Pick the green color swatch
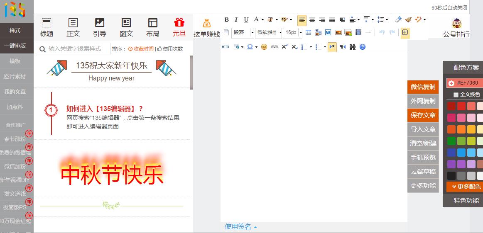 pos(451,141)
